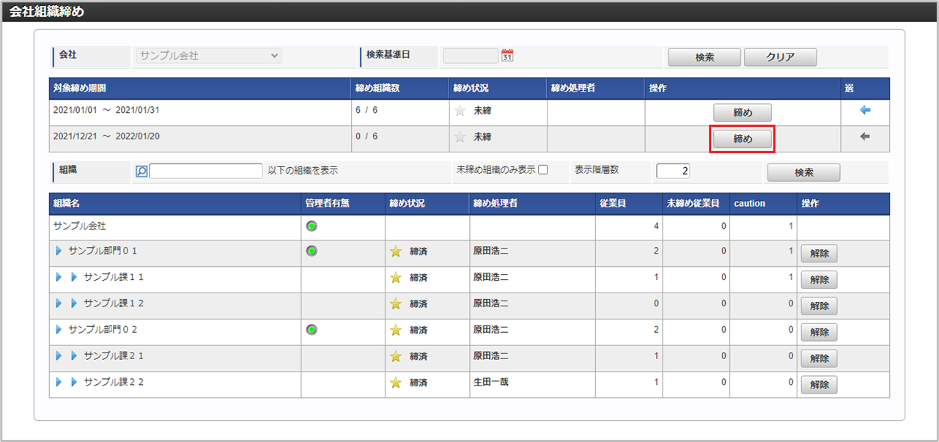
Task: Click 生田一哉 in the 締め処理者 column
Action: tap(491, 382)
